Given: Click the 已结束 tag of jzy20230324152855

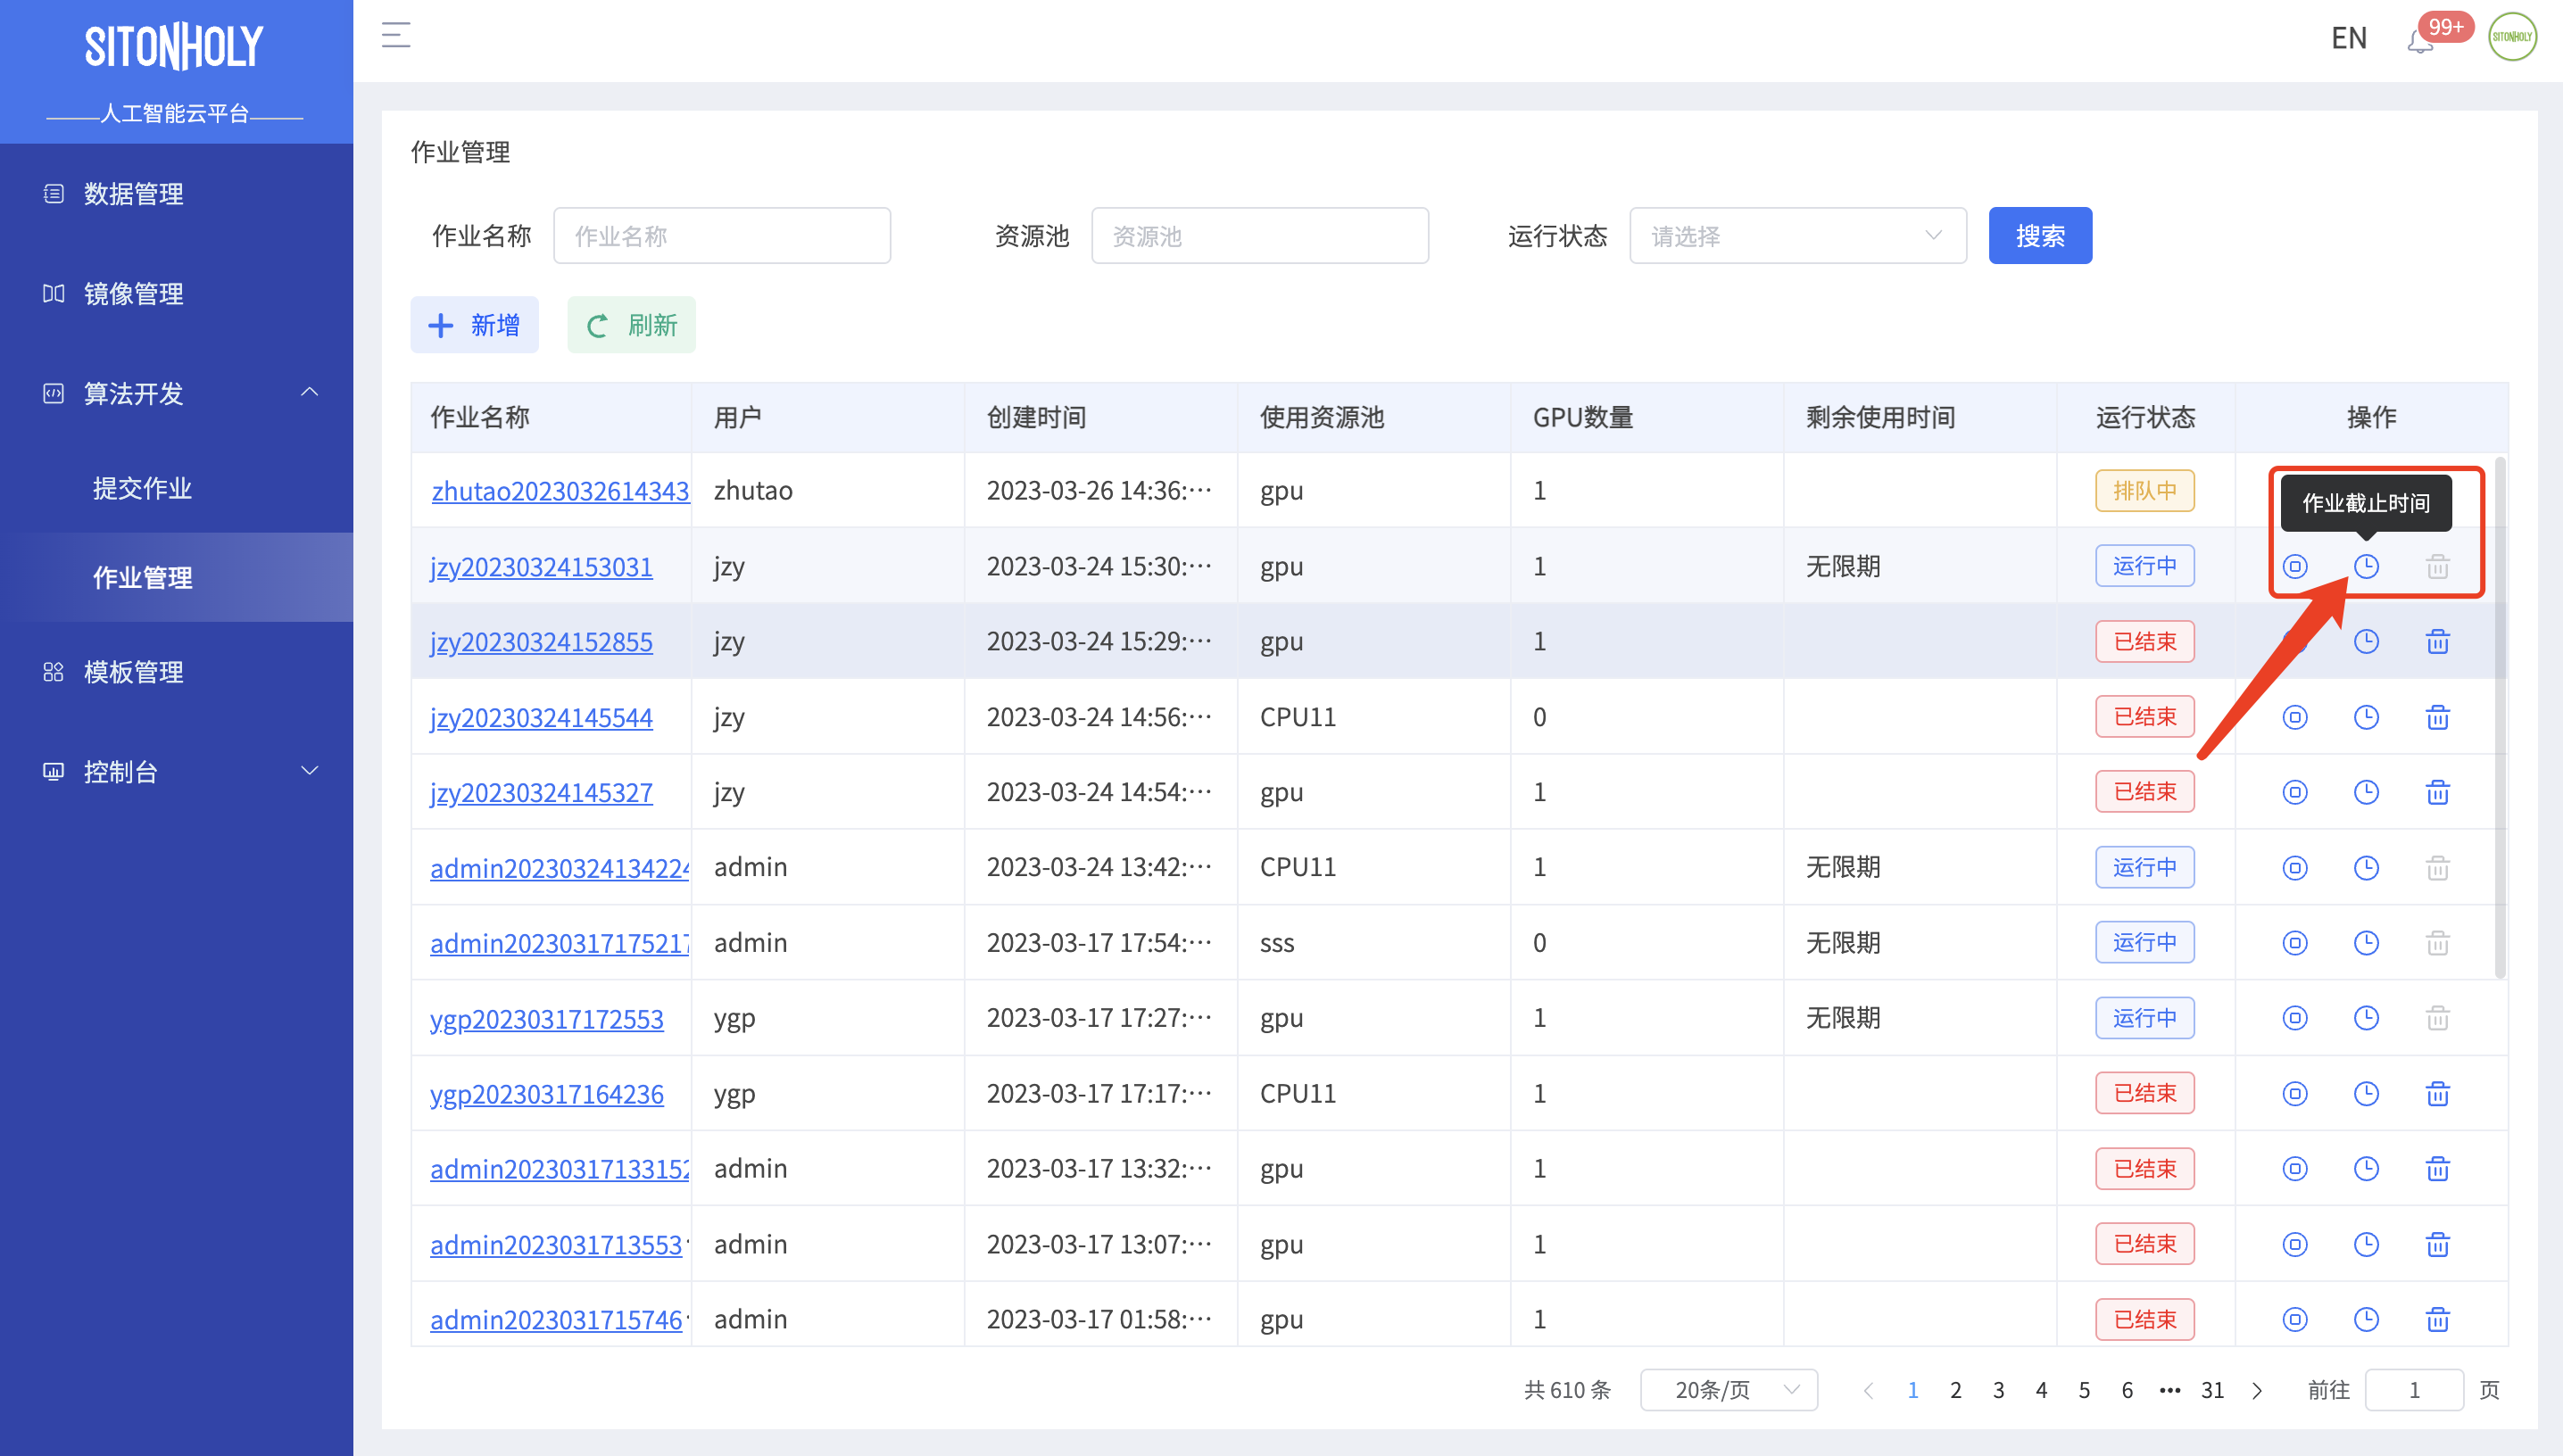Looking at the screenshot, I should click(x=2145, y=642).
